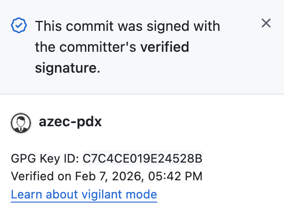The width and height of the screenshot is (284, 218).
Task: Dismiss the signature popup with X
Action: point(266,23)
